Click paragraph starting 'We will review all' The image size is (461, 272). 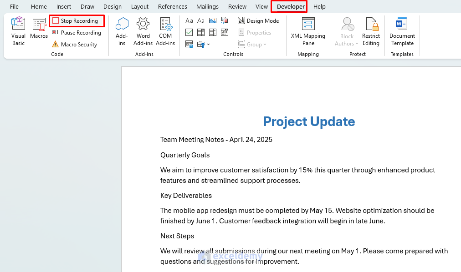click(x=304, y=256)
